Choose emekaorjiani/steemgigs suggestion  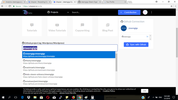[x=69, y=82]
